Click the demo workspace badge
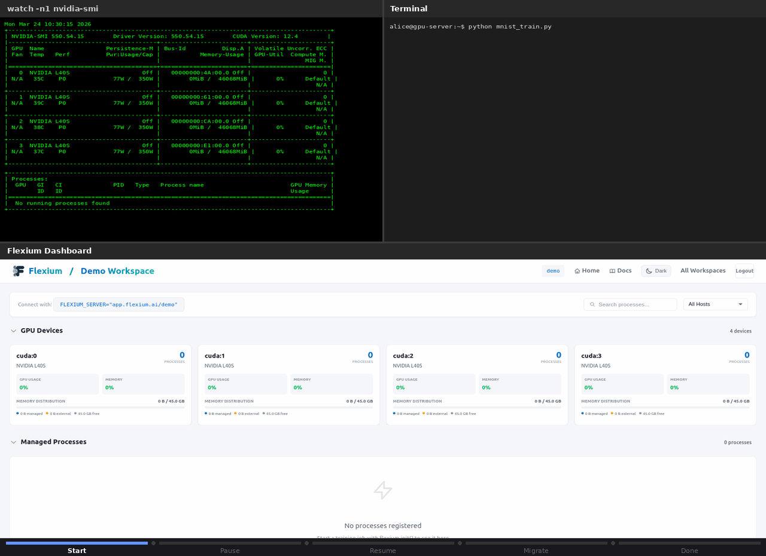 553,271
